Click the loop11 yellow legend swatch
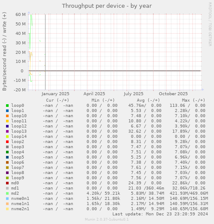Image resolution: width=214 pixels, height=224 pixels. (7, 121)
